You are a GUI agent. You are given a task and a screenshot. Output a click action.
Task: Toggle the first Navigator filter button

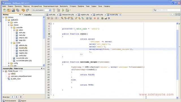click(x=12, y=97)
